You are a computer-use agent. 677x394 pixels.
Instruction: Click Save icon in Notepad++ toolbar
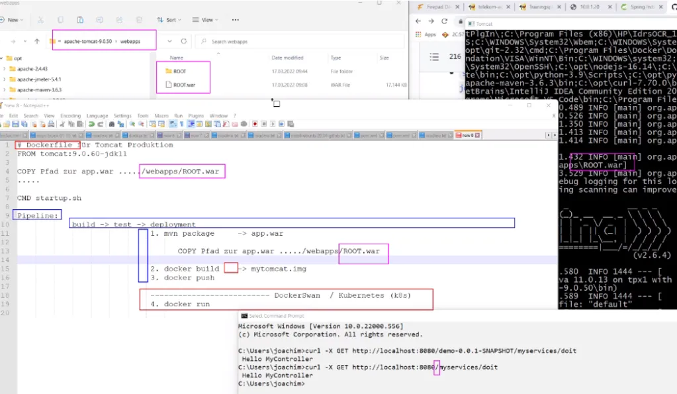pyautogui.click(x=15, y=124)
